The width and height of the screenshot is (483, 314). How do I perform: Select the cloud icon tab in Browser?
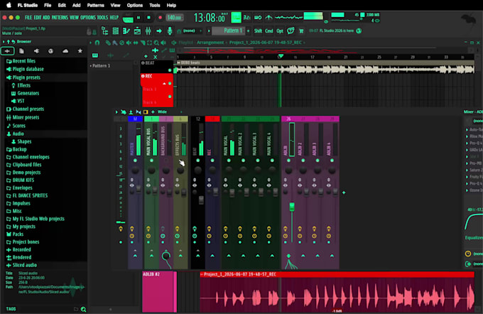[x=65, y=51]
